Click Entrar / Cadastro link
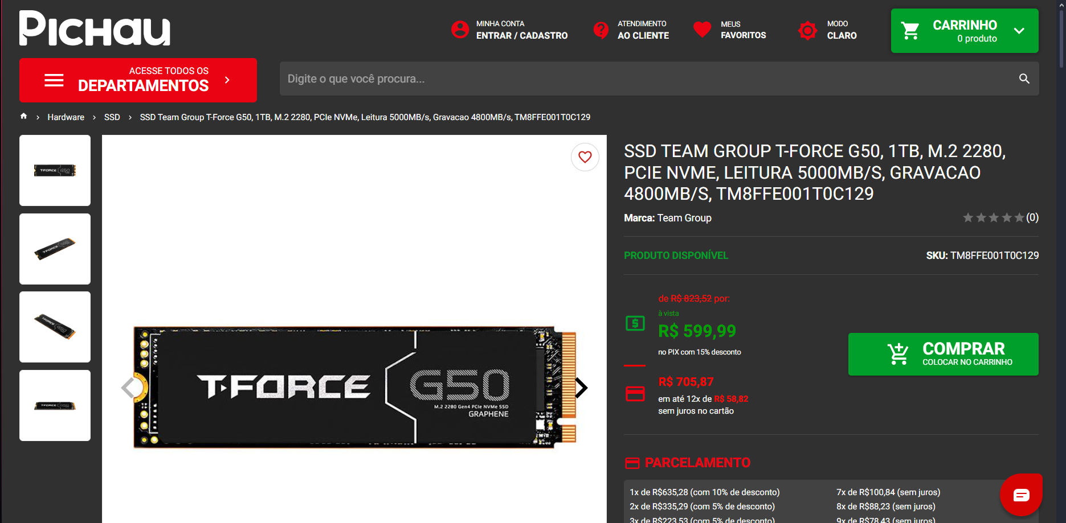 coord(522,35)
